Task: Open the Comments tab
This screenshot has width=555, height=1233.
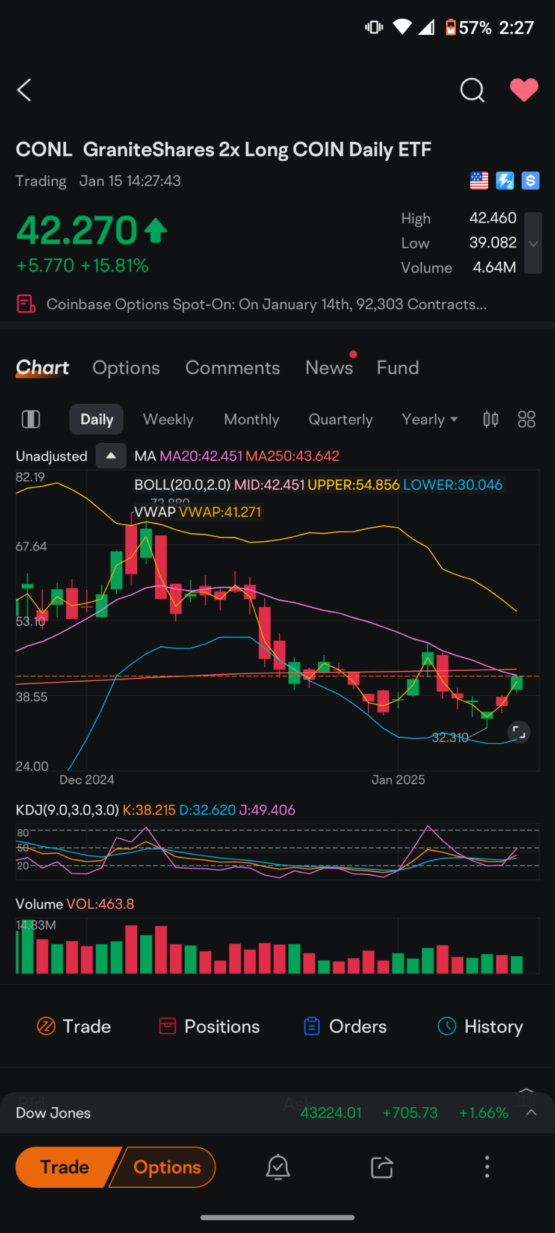Action: click(233, 368)
